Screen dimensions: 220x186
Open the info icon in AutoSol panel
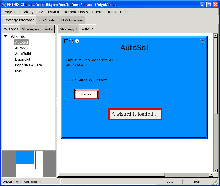tap(77, 41)
